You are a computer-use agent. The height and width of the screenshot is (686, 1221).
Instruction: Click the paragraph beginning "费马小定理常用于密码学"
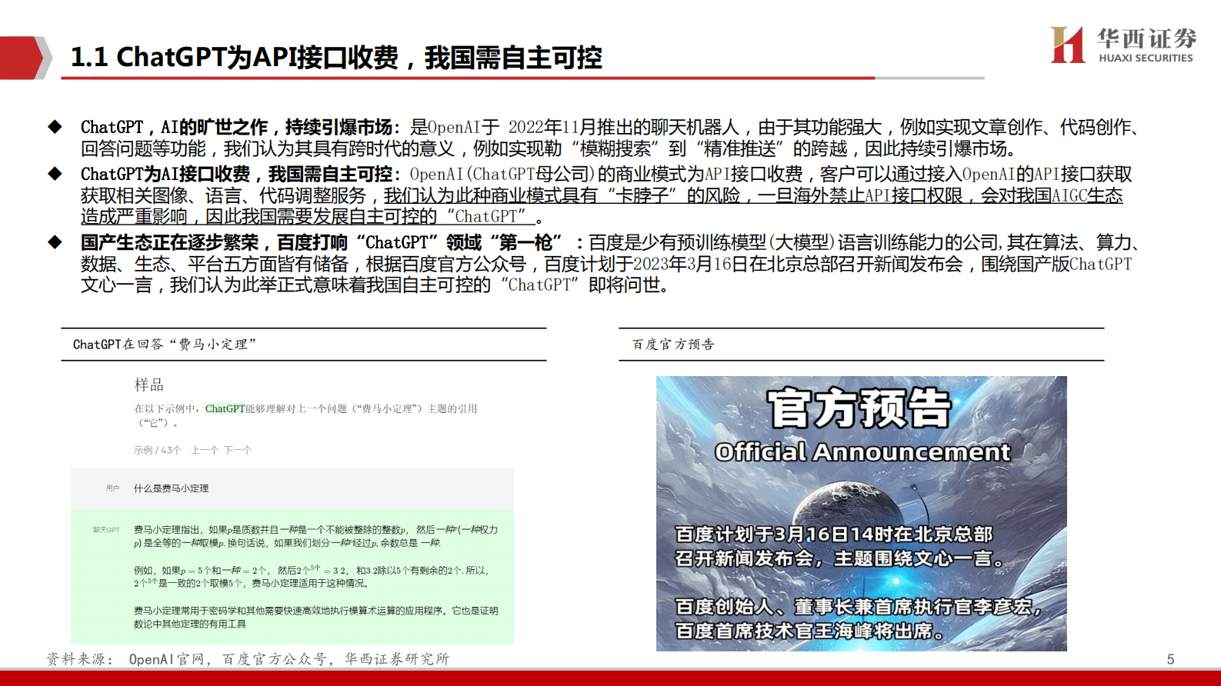tap(315, 617)
